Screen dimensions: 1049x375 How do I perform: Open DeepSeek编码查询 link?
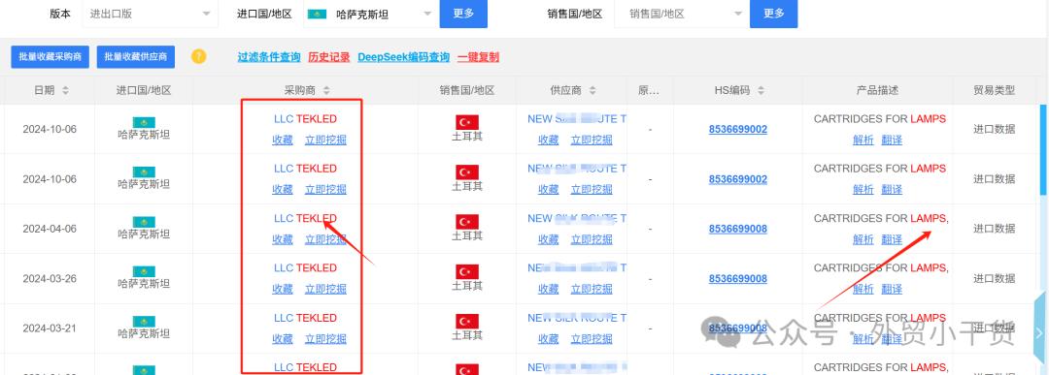coord(403,57)
